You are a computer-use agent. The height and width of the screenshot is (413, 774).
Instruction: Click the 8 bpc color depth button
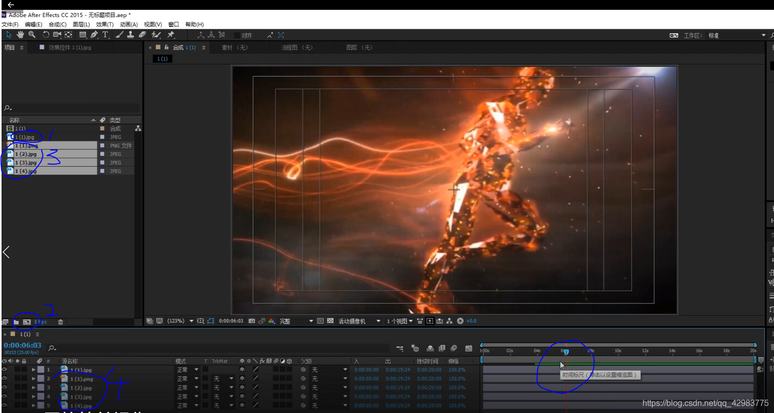[x=41, y=322]
